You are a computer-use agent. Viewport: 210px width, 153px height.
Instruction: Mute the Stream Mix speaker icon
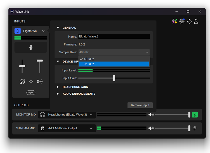[x=151, y=128]
